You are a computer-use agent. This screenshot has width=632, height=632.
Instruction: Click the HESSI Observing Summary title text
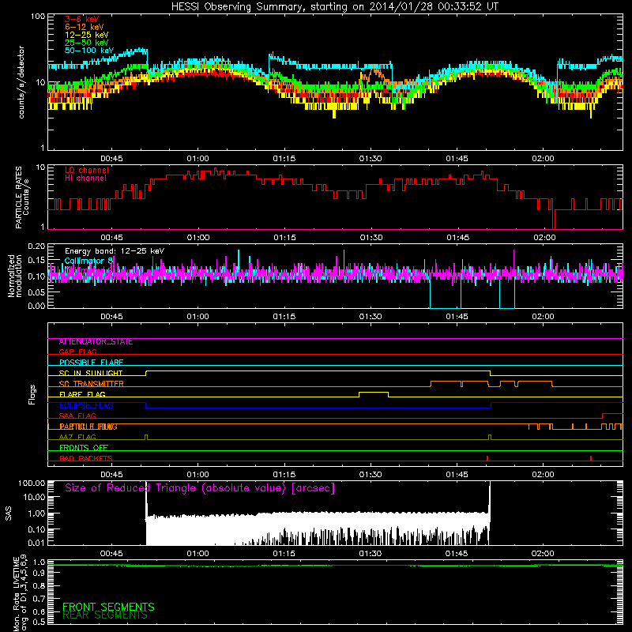(335, 6)
